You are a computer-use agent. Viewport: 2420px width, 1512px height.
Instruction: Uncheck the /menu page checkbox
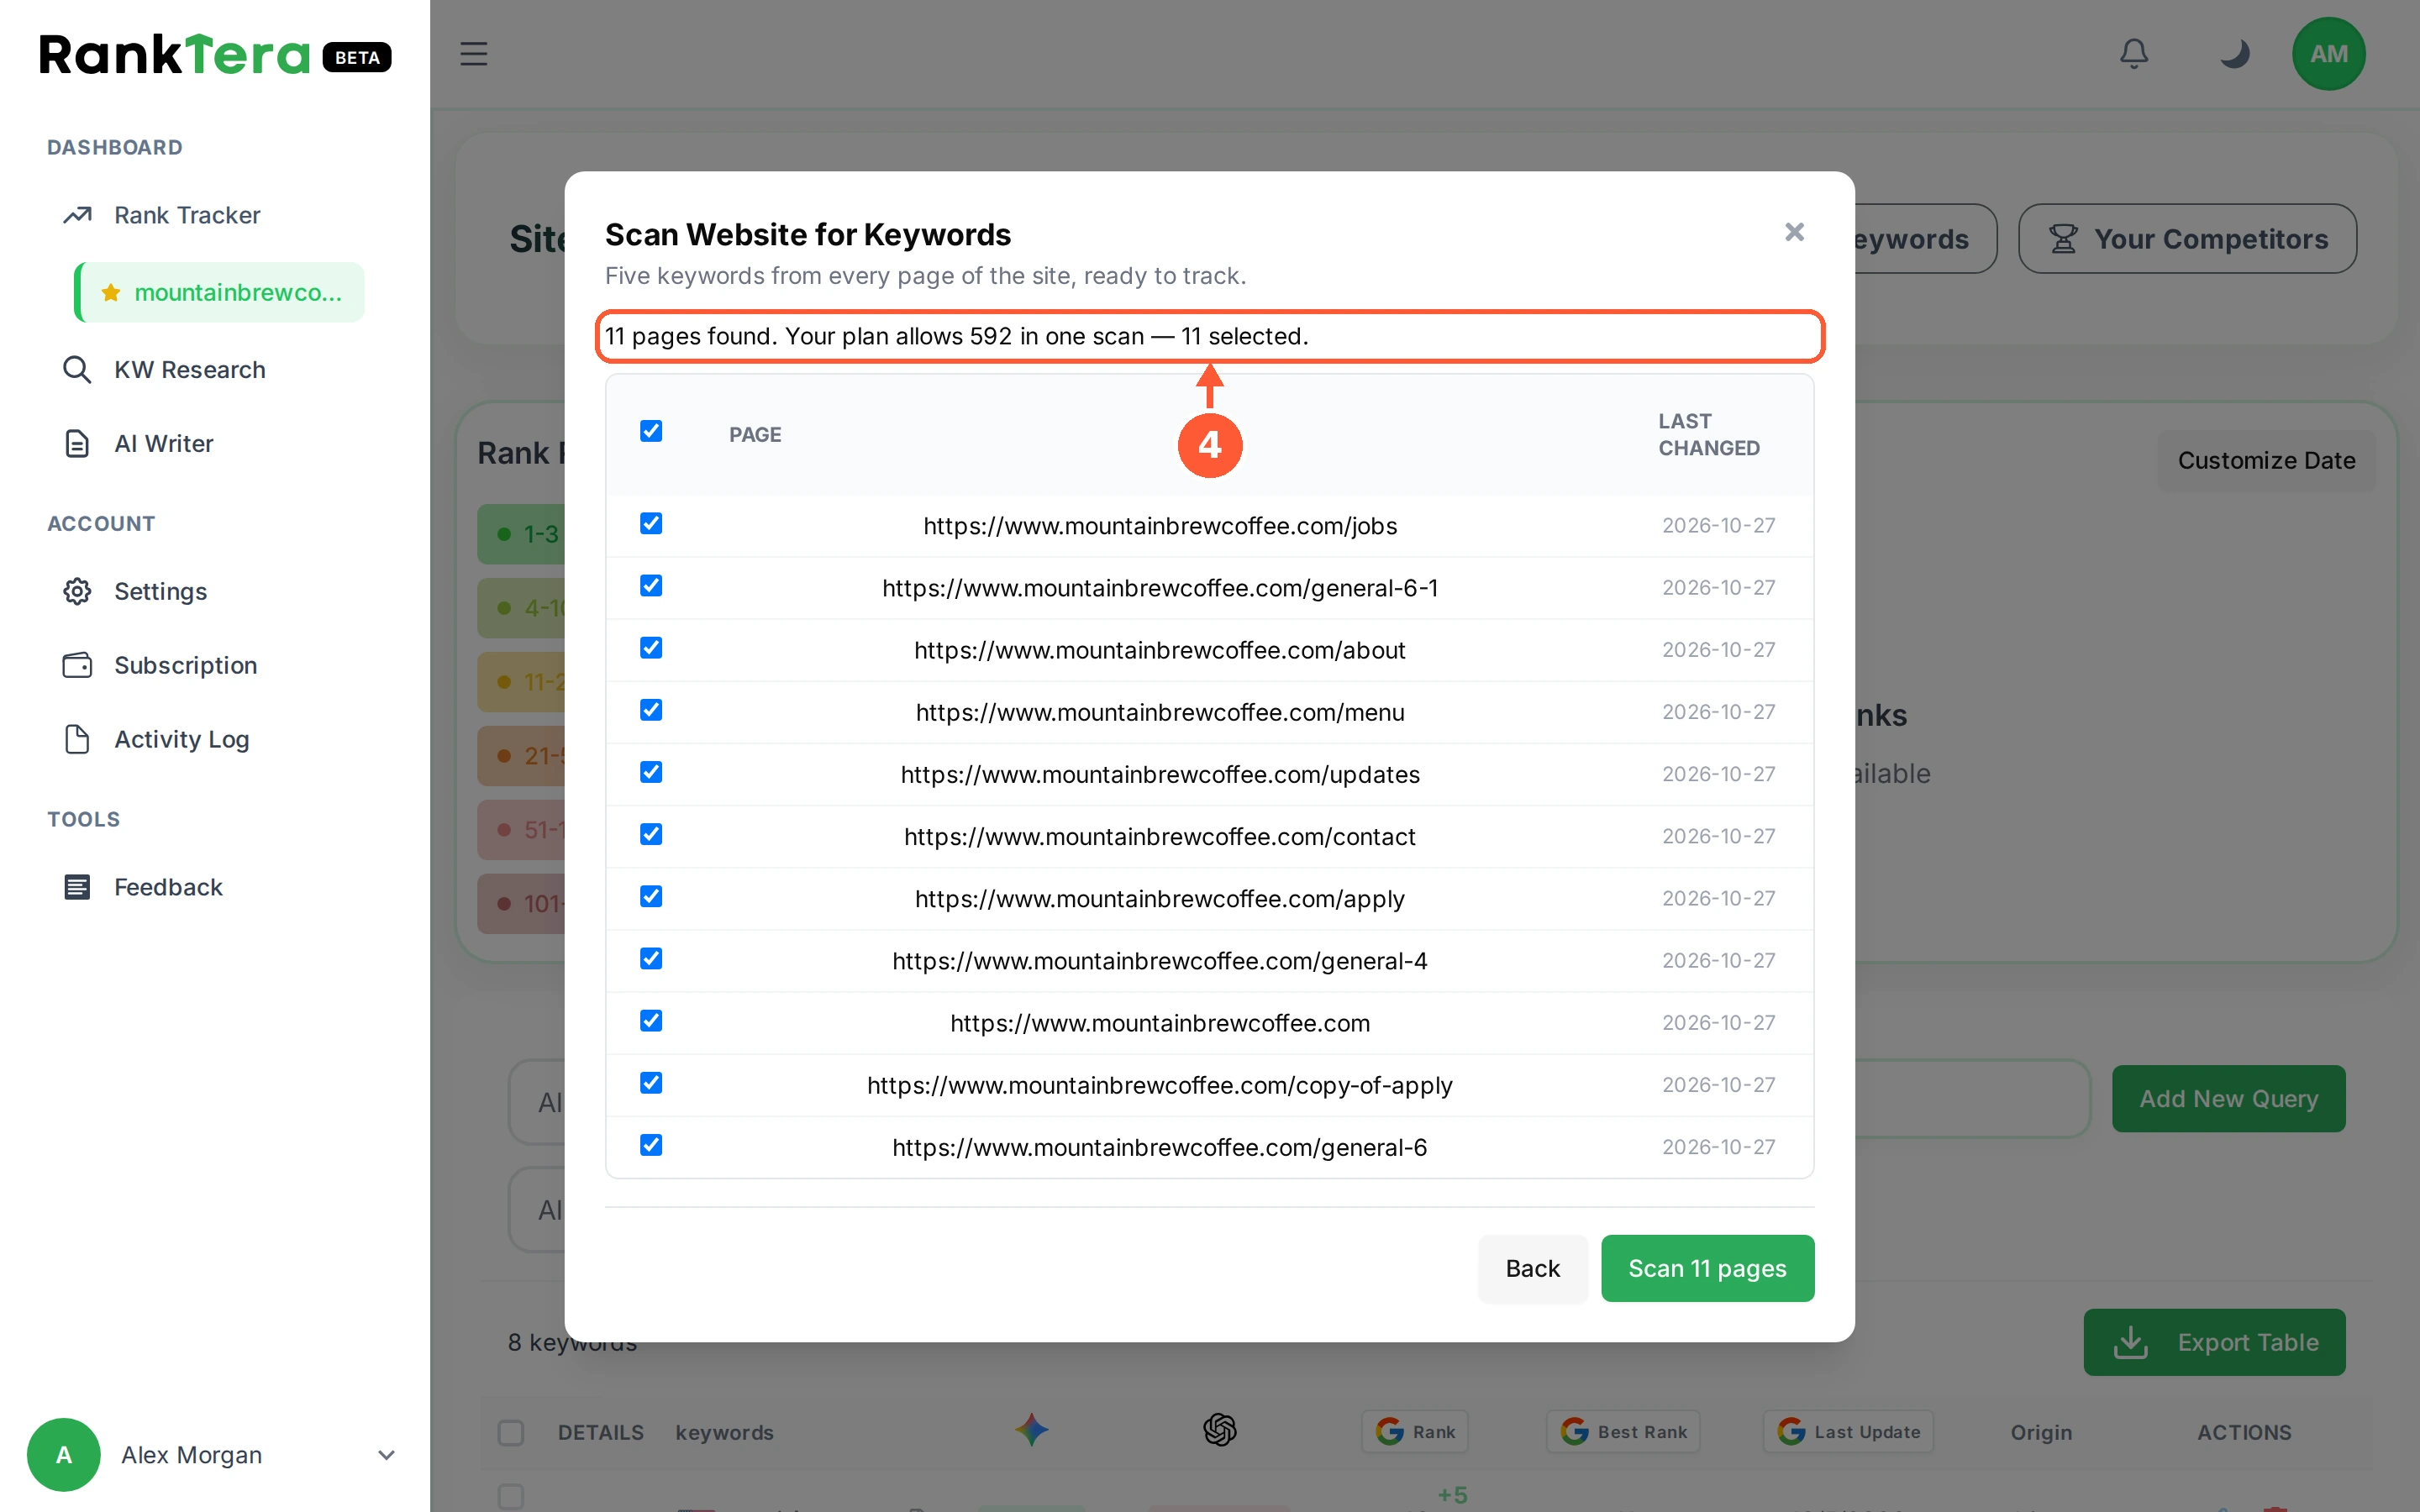point(651,710)
